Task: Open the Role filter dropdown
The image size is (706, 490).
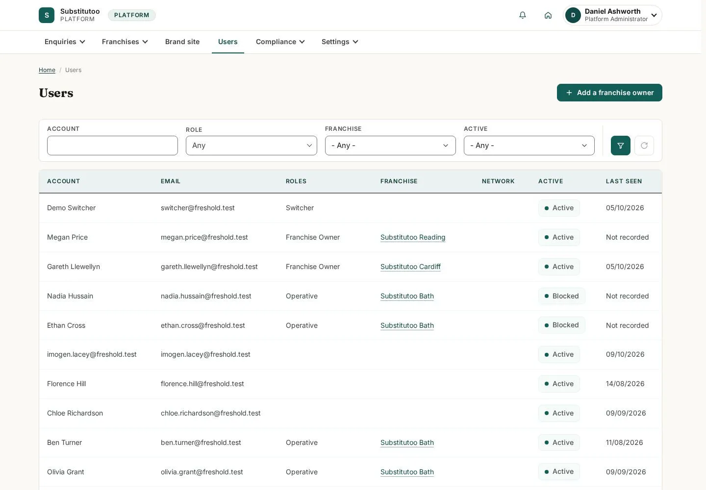Action: click(252, 146)
